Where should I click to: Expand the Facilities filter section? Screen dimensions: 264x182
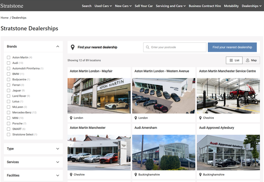click(x=33, y=175)
